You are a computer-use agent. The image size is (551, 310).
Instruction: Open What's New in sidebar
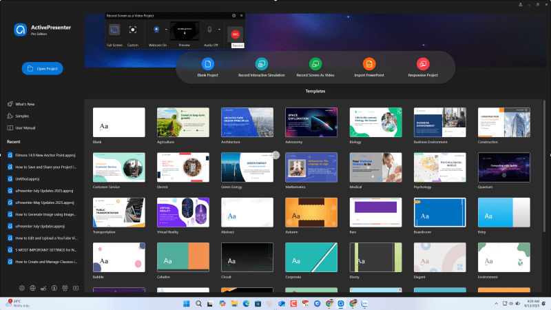pos(25,103)
